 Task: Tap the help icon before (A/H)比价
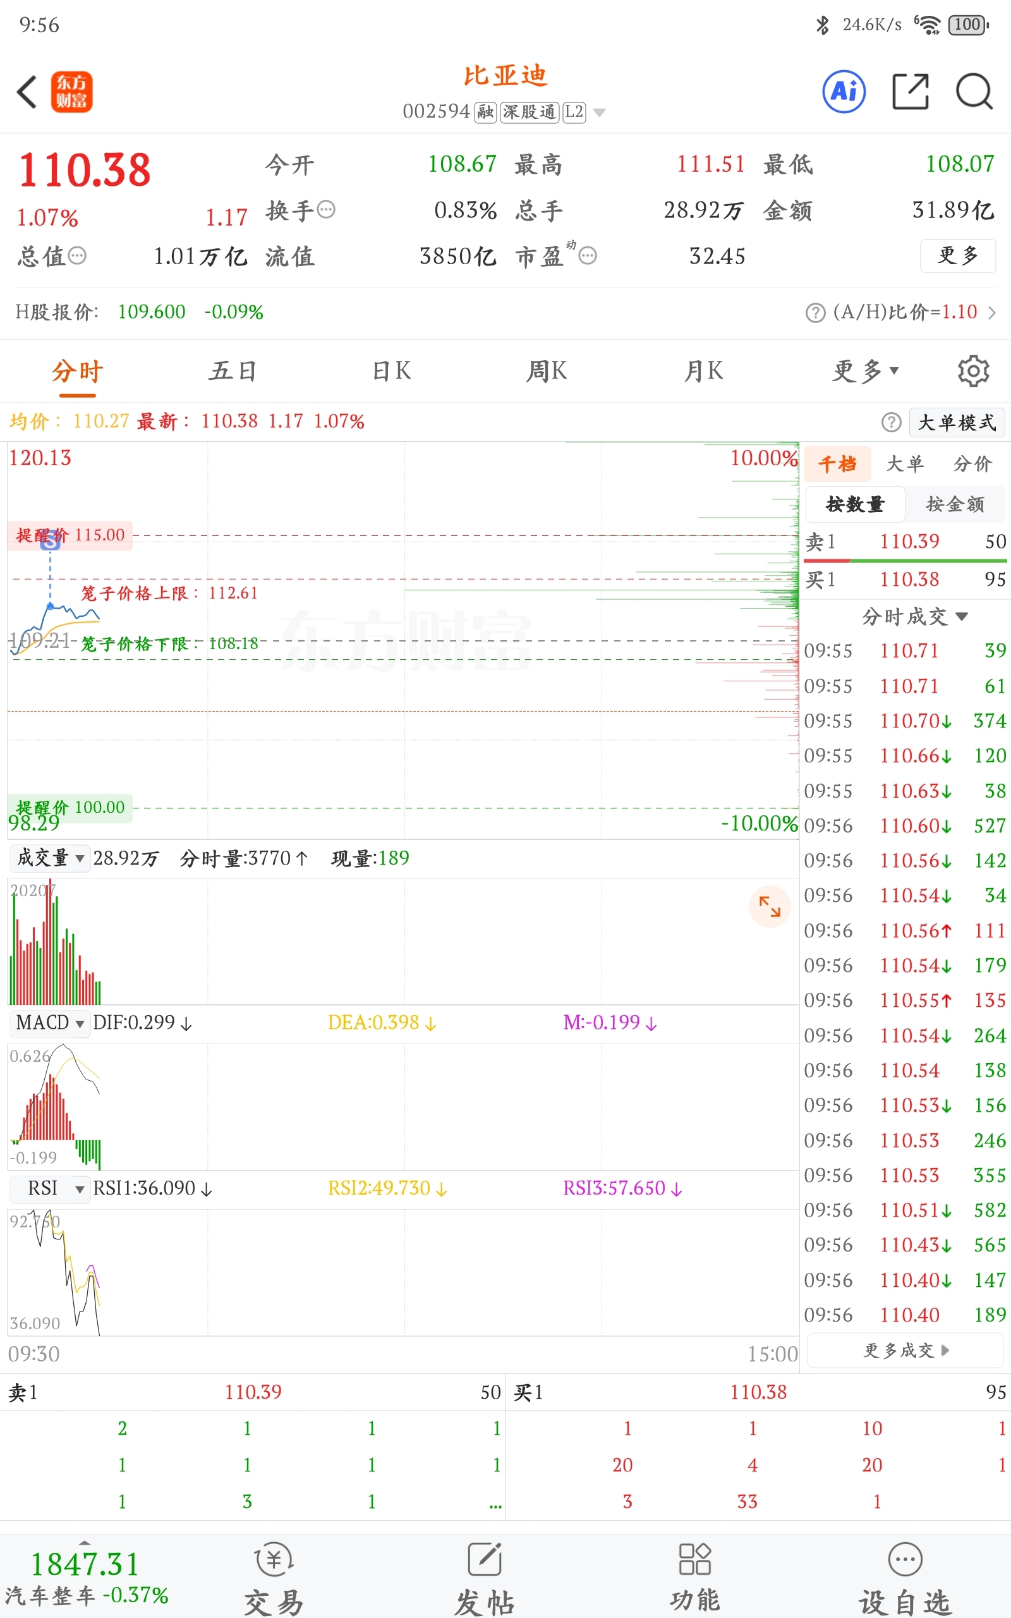[x=815, y=312]
